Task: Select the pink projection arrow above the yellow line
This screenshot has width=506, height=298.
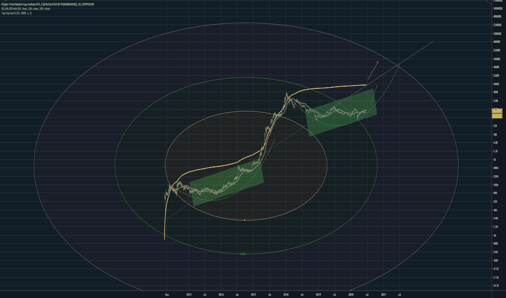Action: point(372,71)
